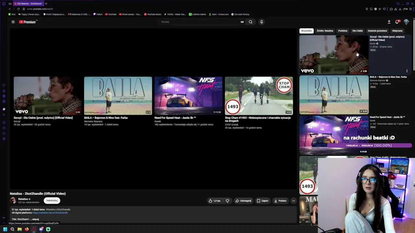Select the "Wszystkie" filter chip
The image size is (415, 233).
306,31
